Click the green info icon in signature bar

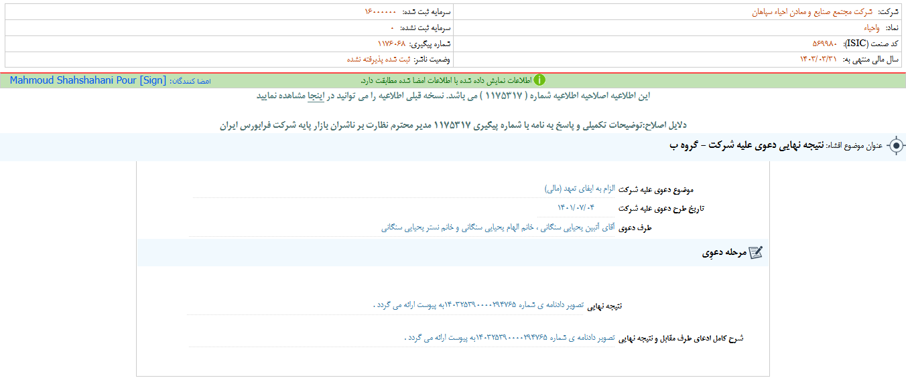click(539, 80)
